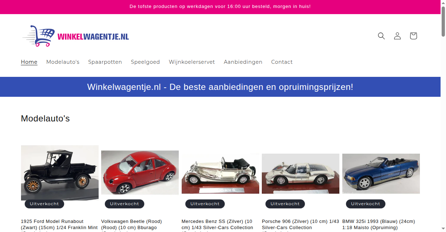Open the Speelgoed category
Image resolution: width=446 pixels, height=232 pixels.
click(x=145, y=62)
